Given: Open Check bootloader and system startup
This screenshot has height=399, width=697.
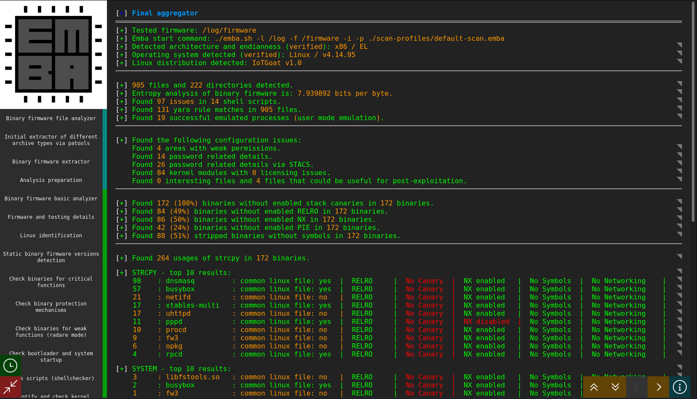Looking at the screenshot, I should (x=51, y=357).
